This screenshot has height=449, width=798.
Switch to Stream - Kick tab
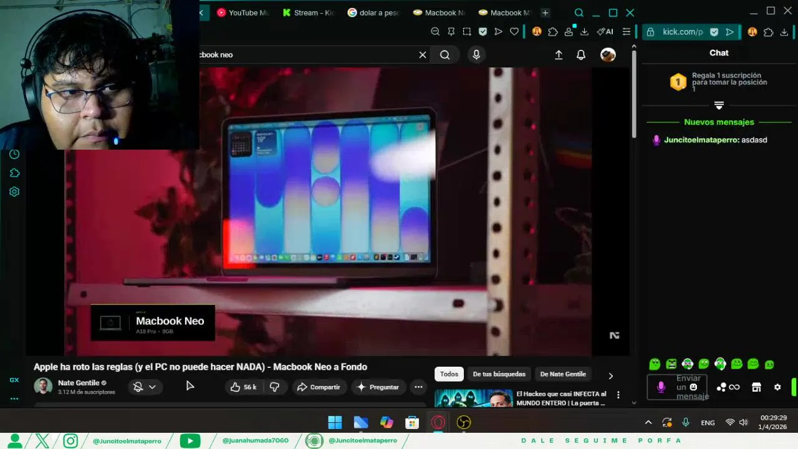tap(308, 12)
